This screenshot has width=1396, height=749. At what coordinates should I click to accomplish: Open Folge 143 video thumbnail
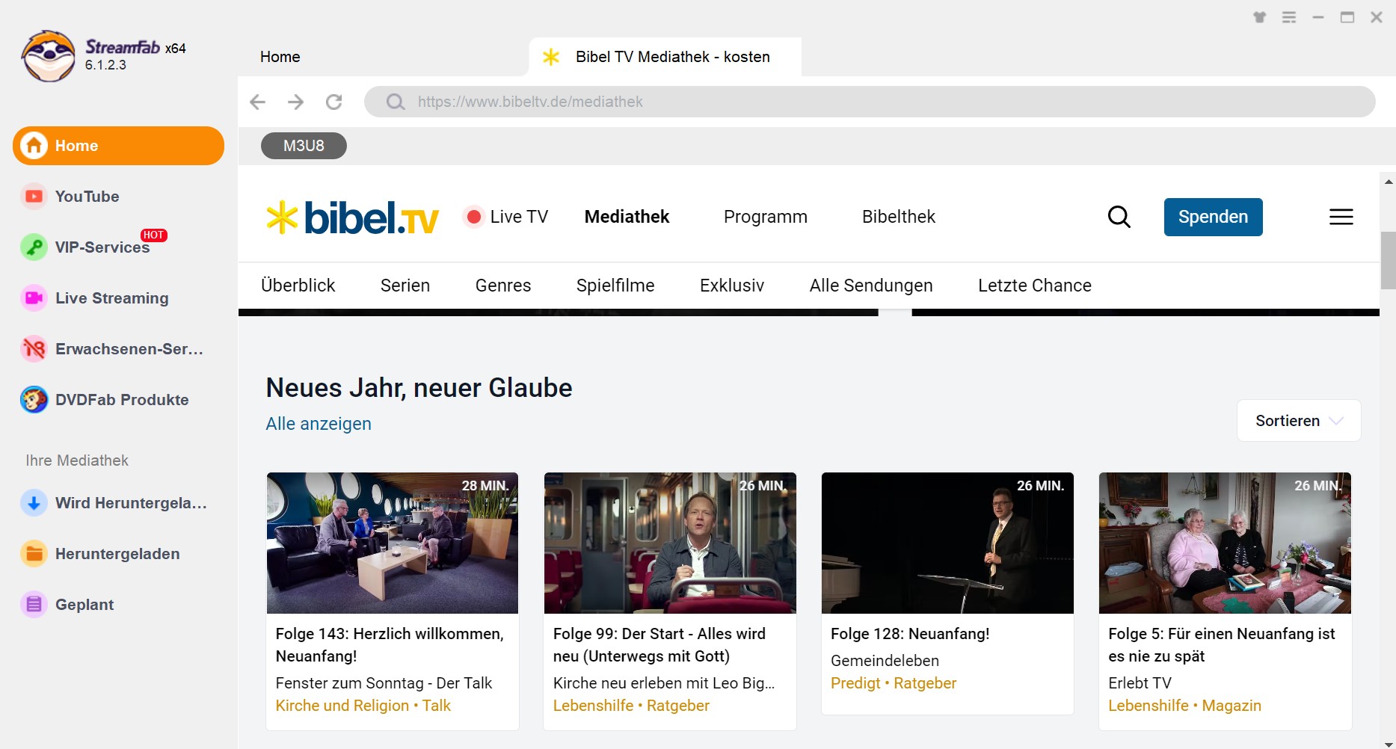point(393,543)
